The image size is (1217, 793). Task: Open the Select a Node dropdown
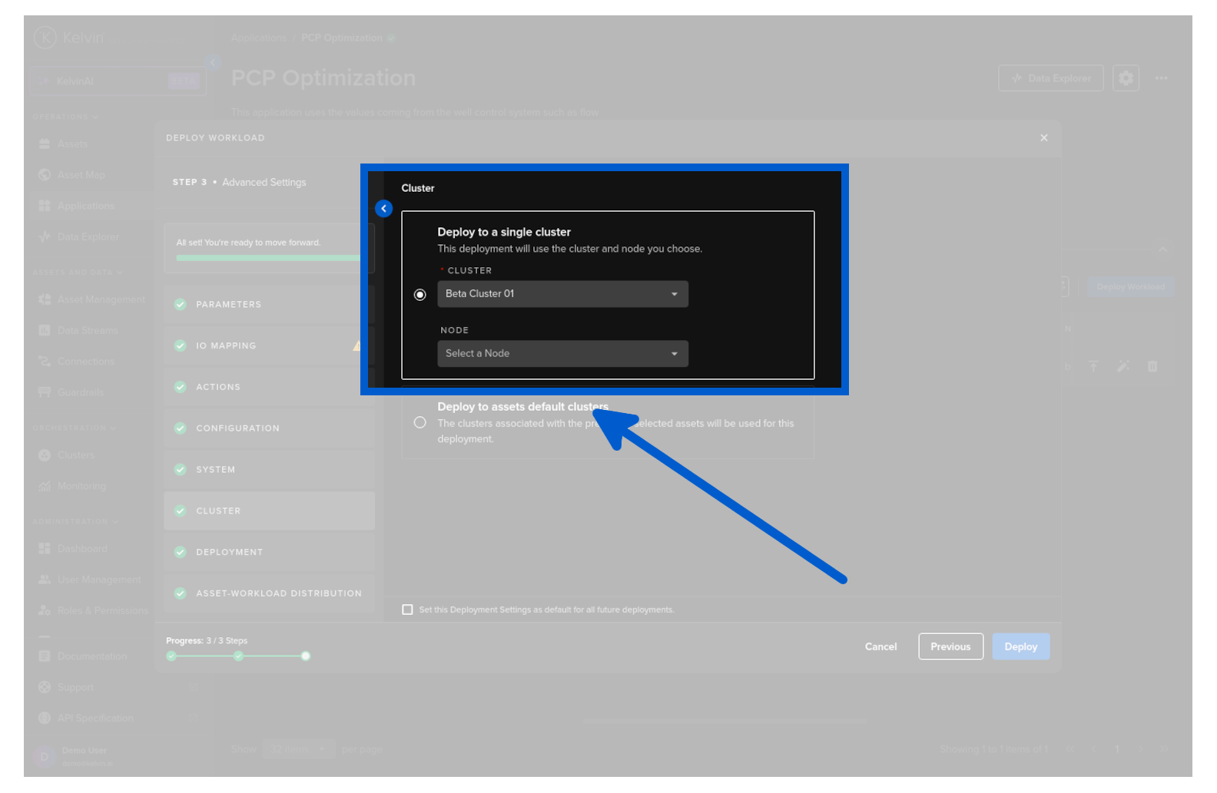coord(562,354)
